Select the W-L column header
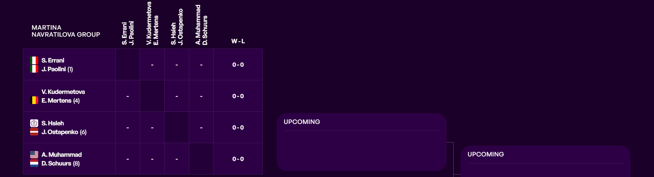This screenshot has width=654, height=177. click(x=238, y=41)
